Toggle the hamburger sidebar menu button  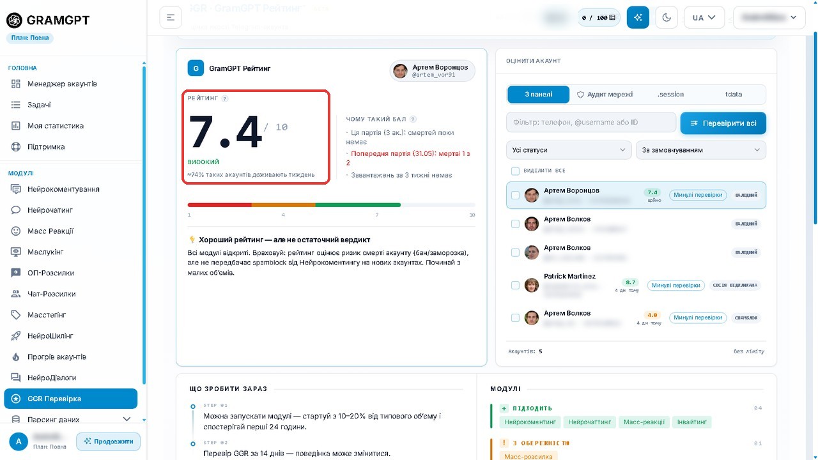pyautogui.click(x=170, y=17)
